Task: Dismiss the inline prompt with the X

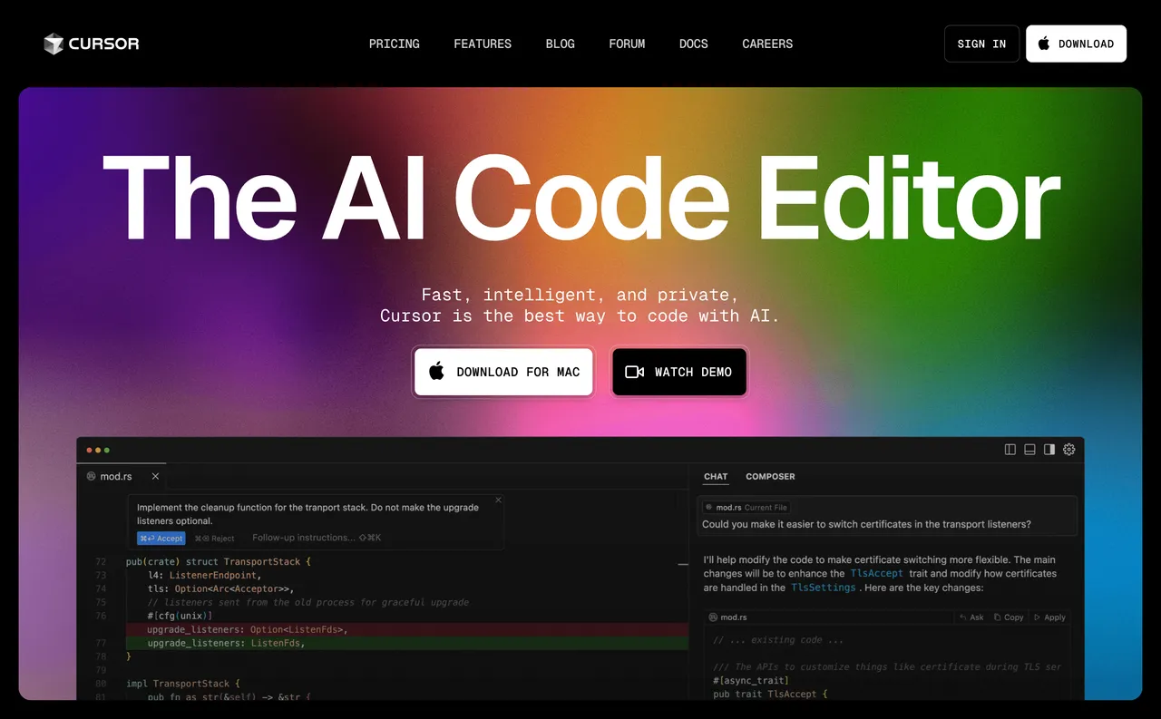Action: point(498,500)
